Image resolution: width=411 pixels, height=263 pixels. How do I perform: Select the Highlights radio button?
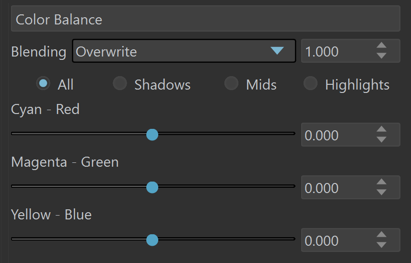tap(310, 83)
